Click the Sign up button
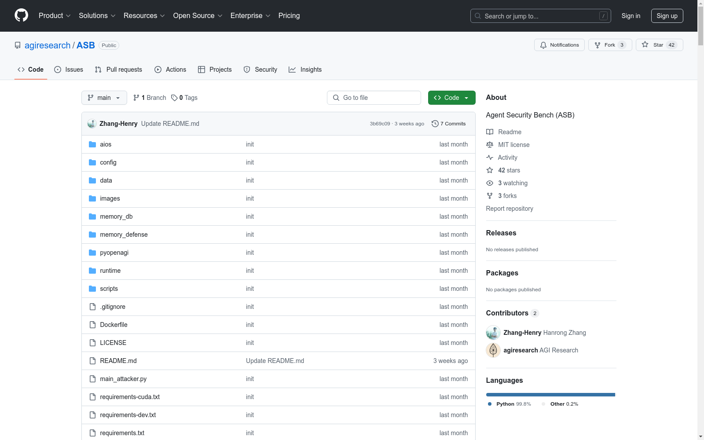This screenshot has height=440, width=704. pyautogui.click(x=667, y=16)
